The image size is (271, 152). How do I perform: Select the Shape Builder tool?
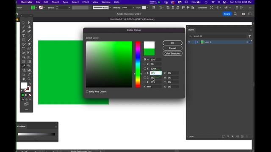coord(24,57)
